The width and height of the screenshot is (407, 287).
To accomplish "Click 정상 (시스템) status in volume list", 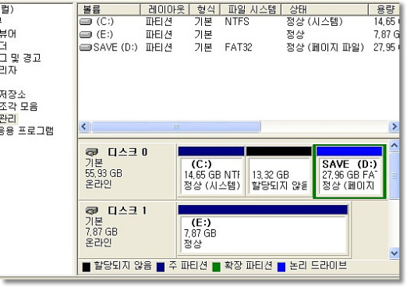I will (x=314, y=22).
